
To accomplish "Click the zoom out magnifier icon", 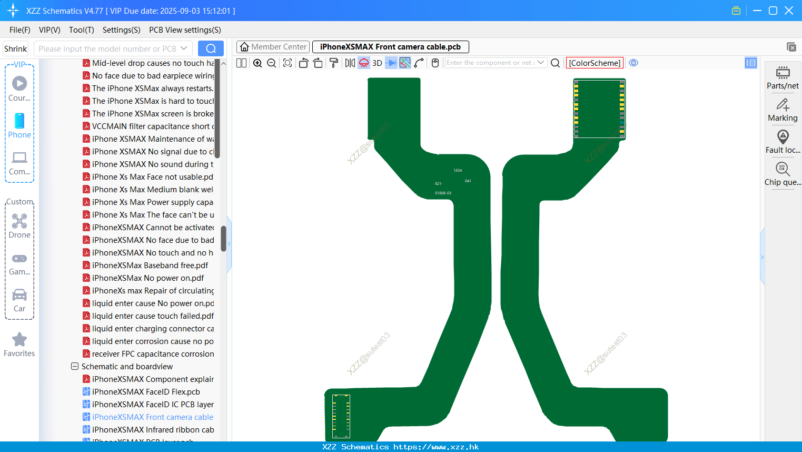I will pos(271,63).
